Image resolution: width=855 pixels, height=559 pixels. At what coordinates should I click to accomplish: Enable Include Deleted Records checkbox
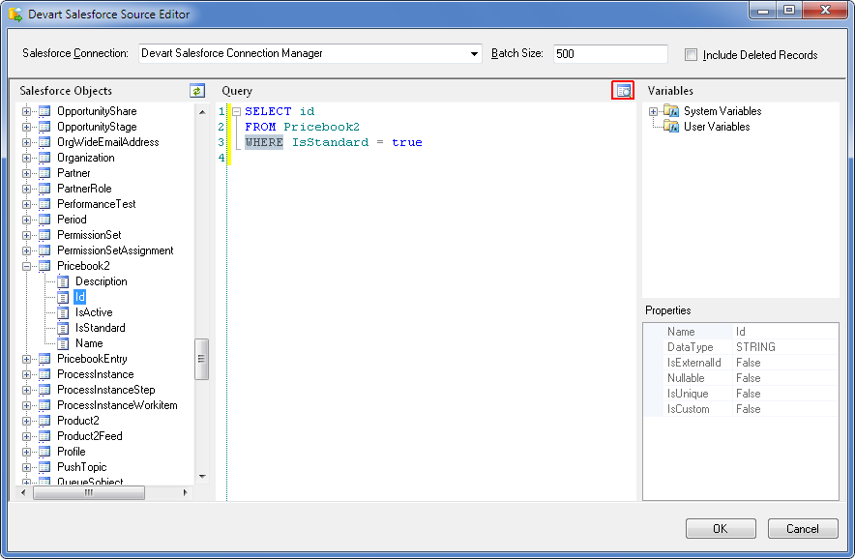tap(691, 54)
